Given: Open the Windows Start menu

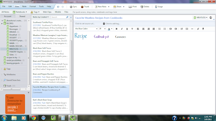Looking at the screenshot, I should pos(4,118).
